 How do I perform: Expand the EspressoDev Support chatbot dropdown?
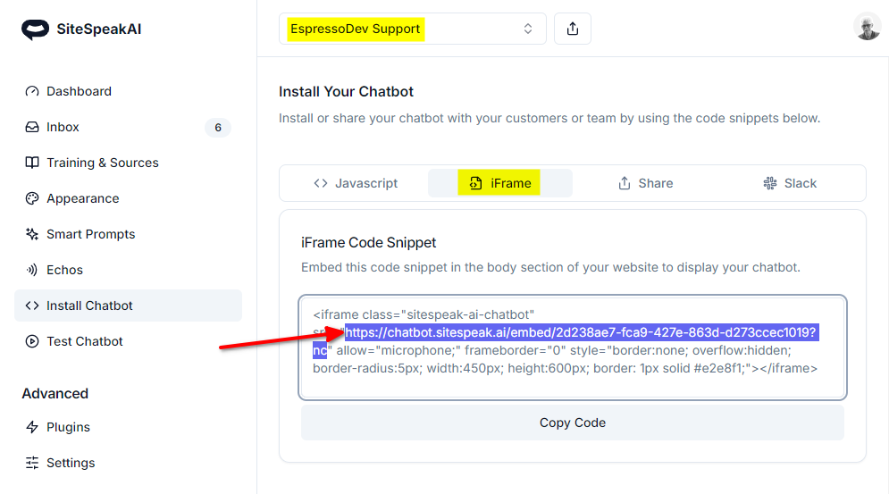[412, 29]
